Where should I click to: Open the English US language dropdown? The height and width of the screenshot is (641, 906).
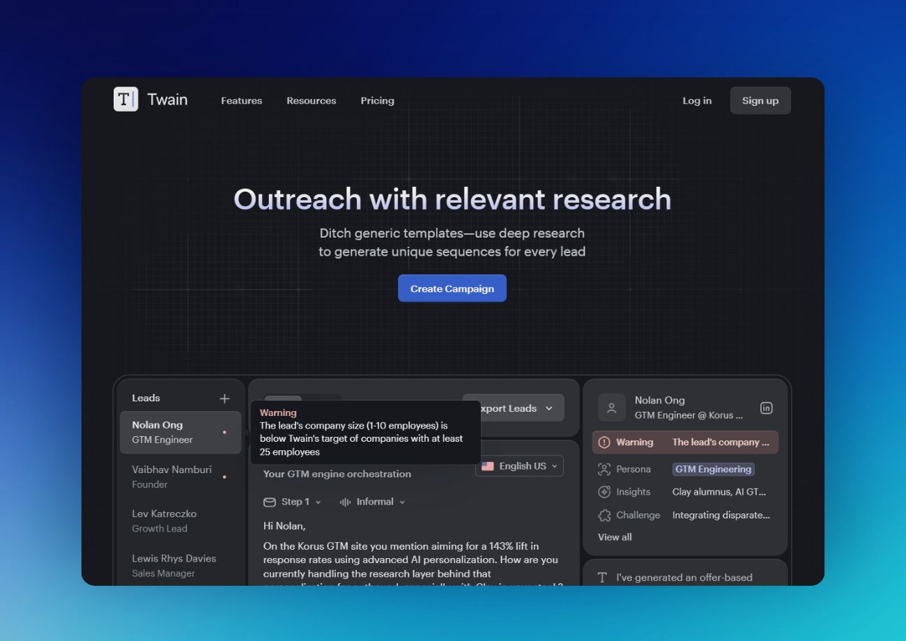coord(519,466)
